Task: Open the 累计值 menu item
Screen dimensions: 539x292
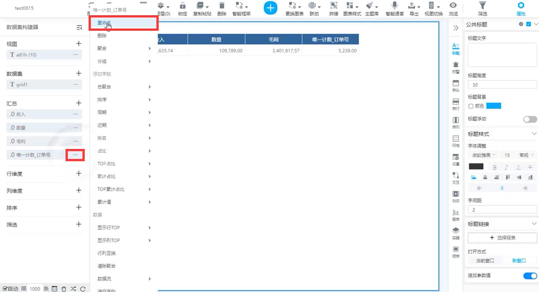Action: coord(124,202)
